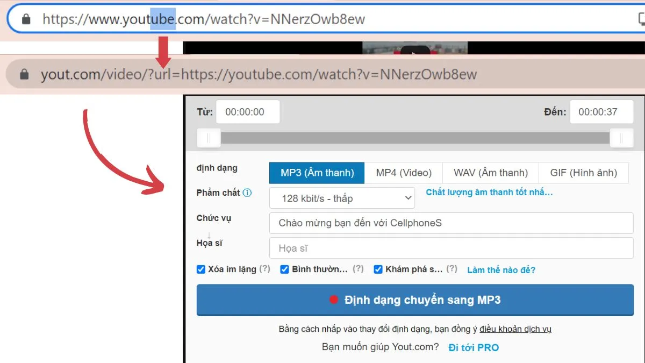Click the padlock icon in the YouTube address bar
The height and width of the screenshot is (363, 645).
[26, 18]
